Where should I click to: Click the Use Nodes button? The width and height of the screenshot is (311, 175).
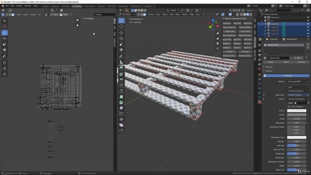point(286,76)
